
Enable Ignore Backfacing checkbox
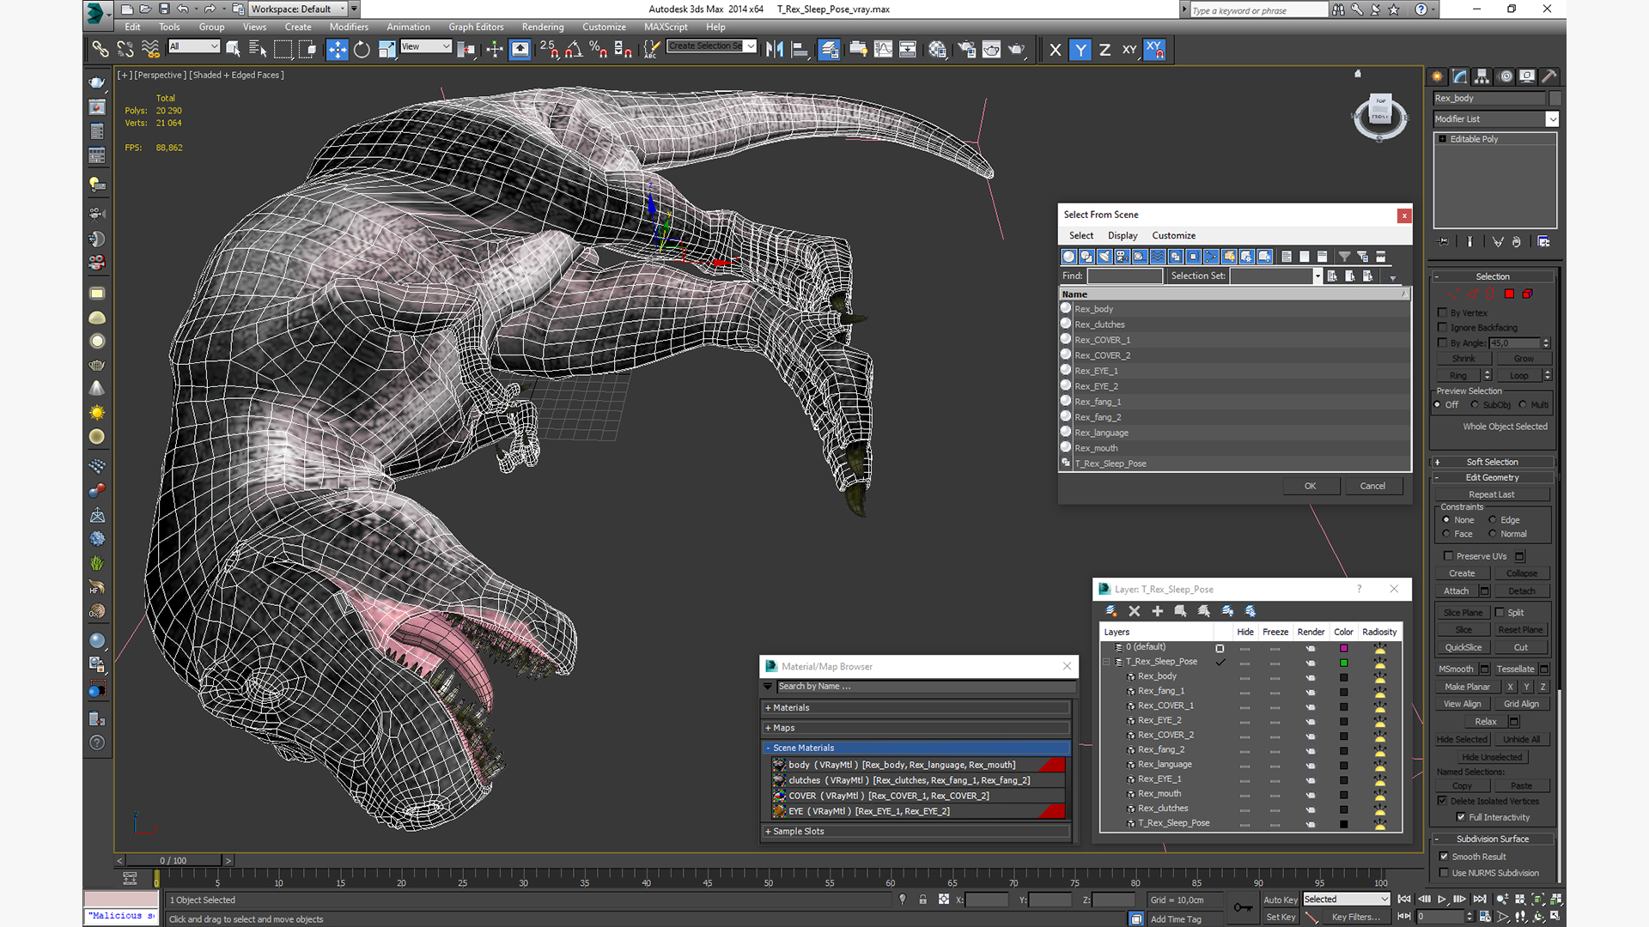click(1443, 328)
